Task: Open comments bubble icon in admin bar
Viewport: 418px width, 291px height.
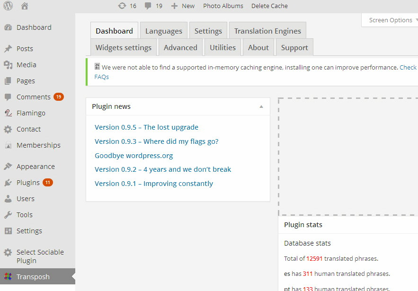Action: [x=148, y=6]
